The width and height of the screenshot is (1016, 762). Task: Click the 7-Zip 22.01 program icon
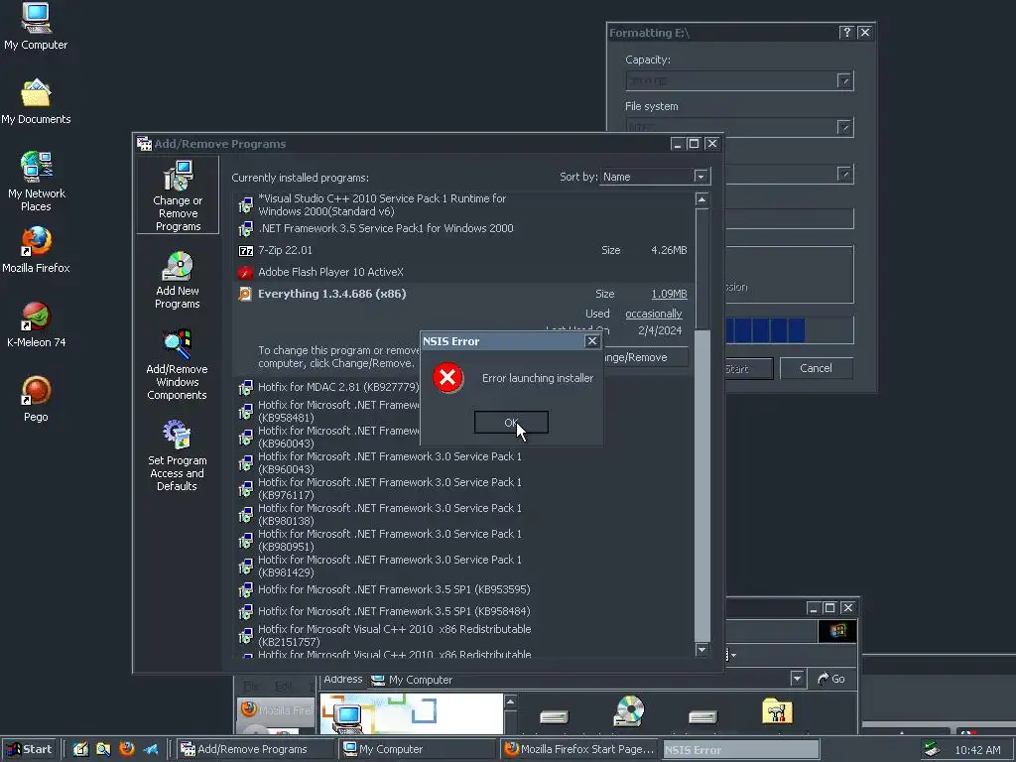[x=246, y=251]
